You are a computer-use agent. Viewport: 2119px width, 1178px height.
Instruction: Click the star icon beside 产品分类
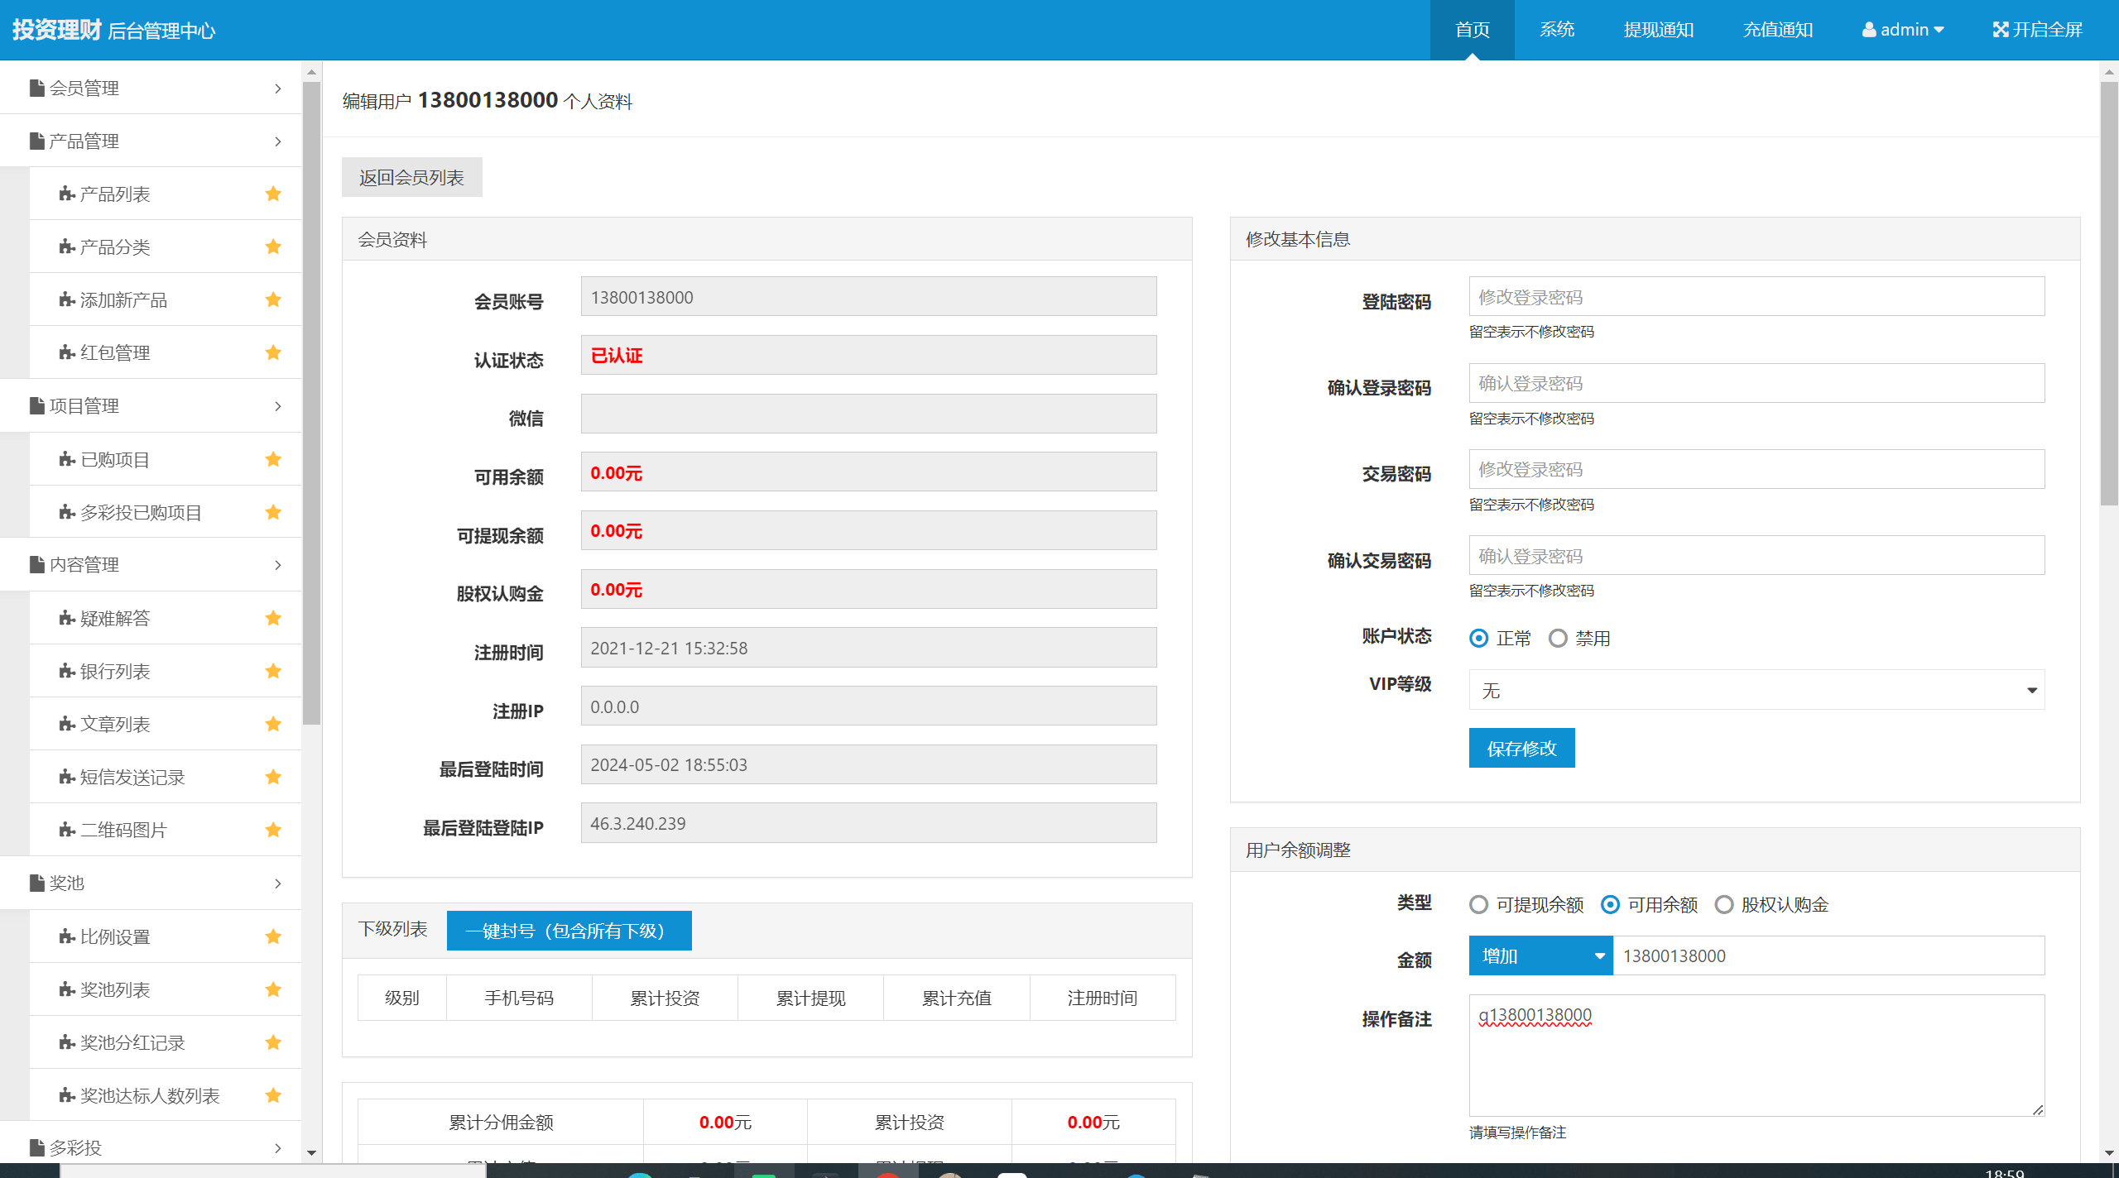pos(273,247)
